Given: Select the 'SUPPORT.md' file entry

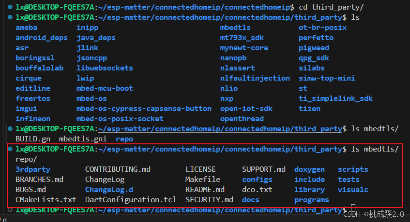Looking at the screenshot, I should click(264, 169).
